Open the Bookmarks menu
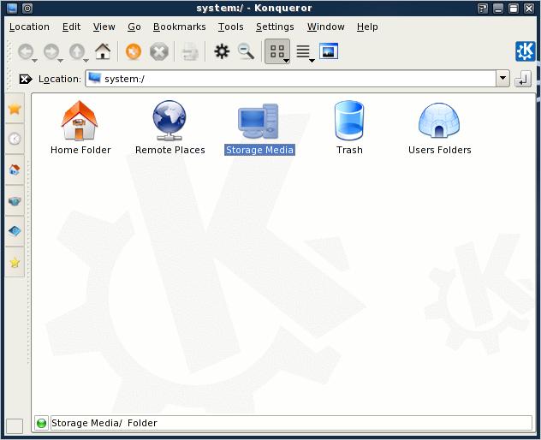This screenshot has width=541, height=440. click(180, 27)
